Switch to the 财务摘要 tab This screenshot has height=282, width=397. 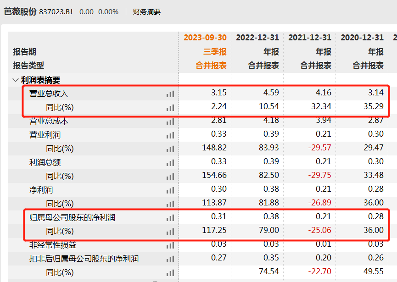[x=147, y=11]
